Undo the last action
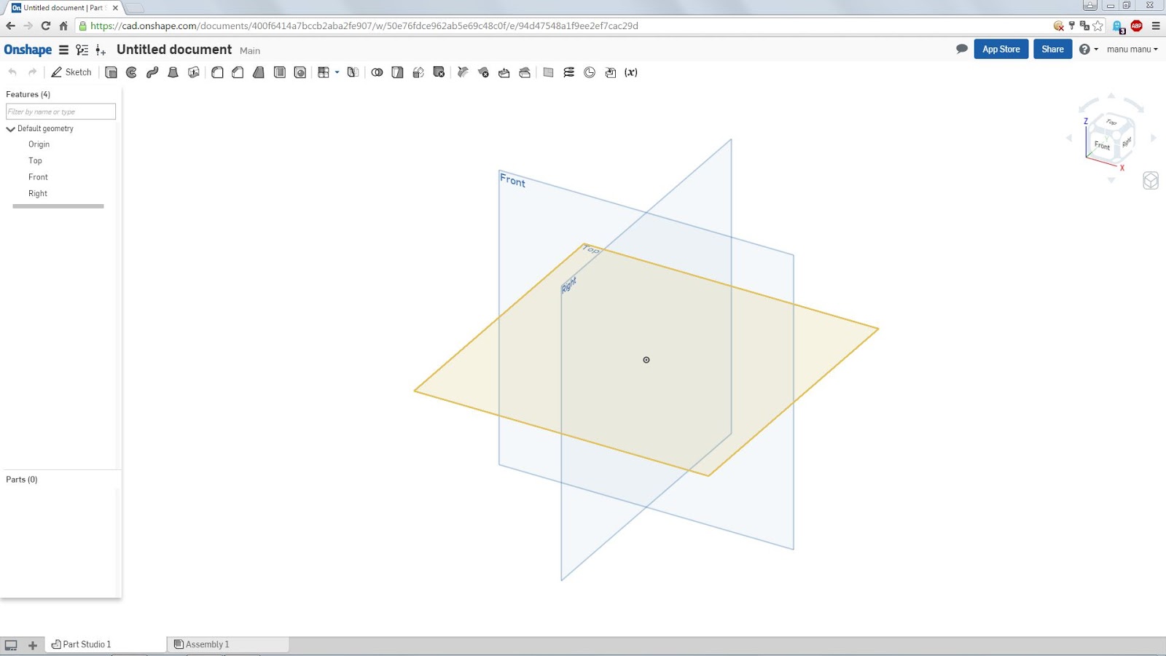Image resolution: width=1166 pixels, height=656 pixels. click(12, 72)
